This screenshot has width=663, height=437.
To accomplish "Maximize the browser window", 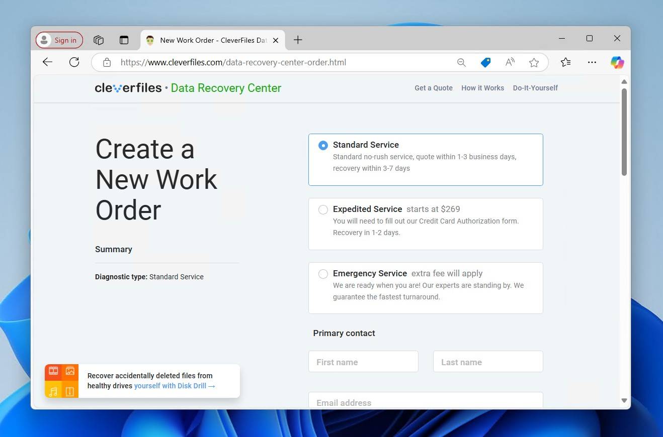I will pos(590,39).
